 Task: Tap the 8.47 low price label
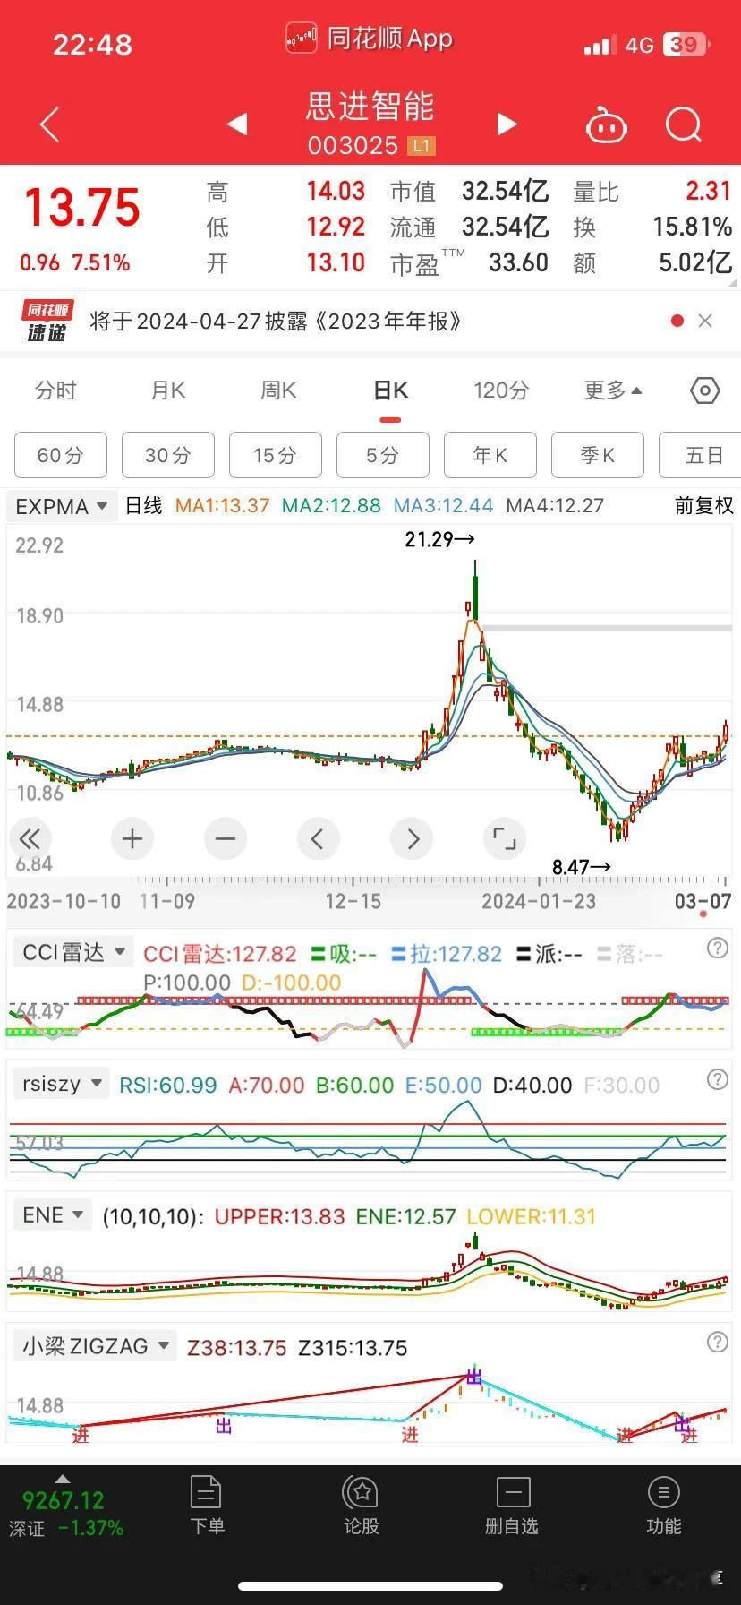coord(582,867)
